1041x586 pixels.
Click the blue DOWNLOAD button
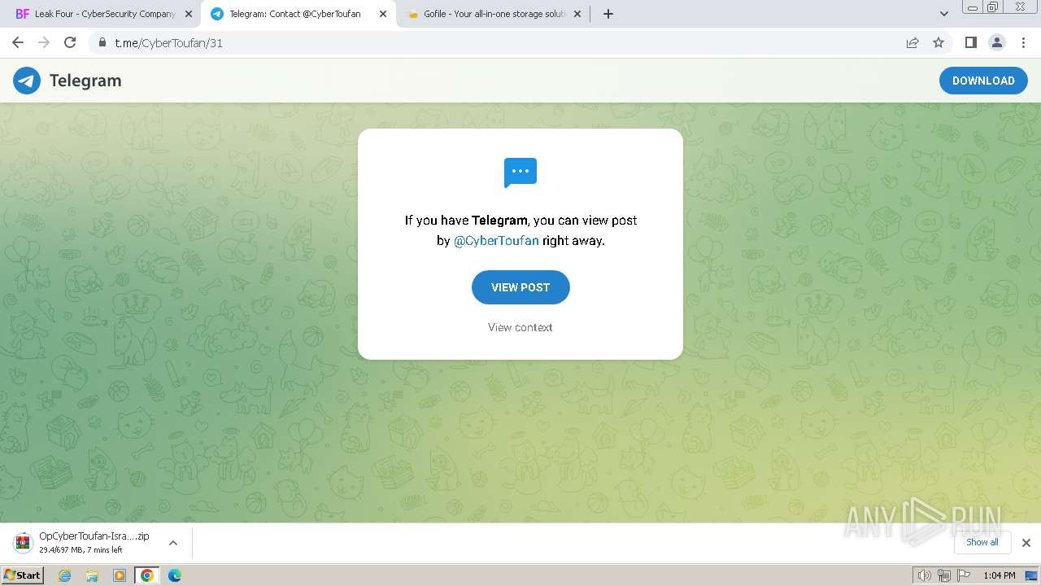(983, 81)
